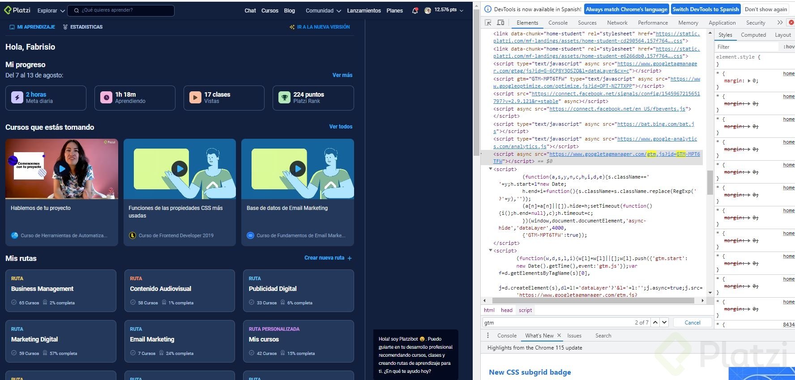Open the Chat nav link
The image size is (795, 380).
250,10
